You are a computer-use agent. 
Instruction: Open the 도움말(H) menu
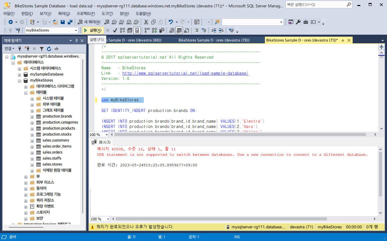point(143,14)
